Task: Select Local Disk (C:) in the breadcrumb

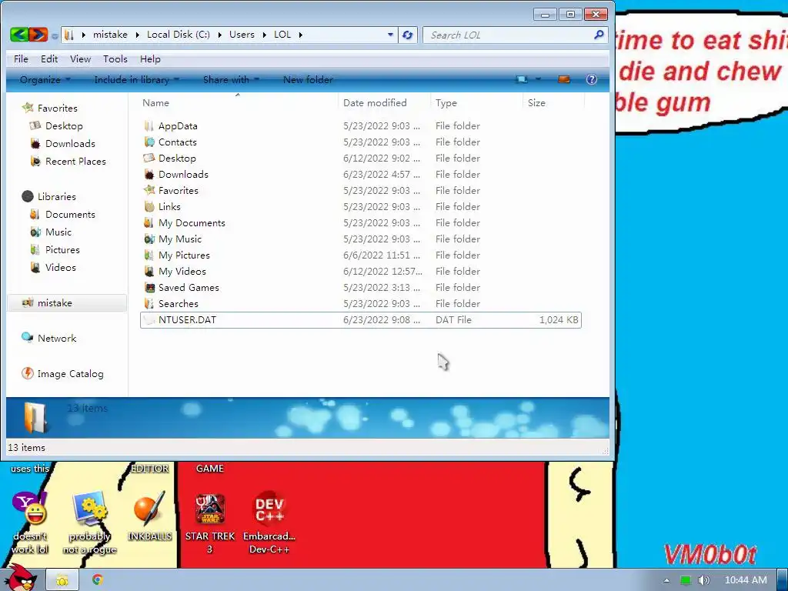Action: tap(179, 35)
